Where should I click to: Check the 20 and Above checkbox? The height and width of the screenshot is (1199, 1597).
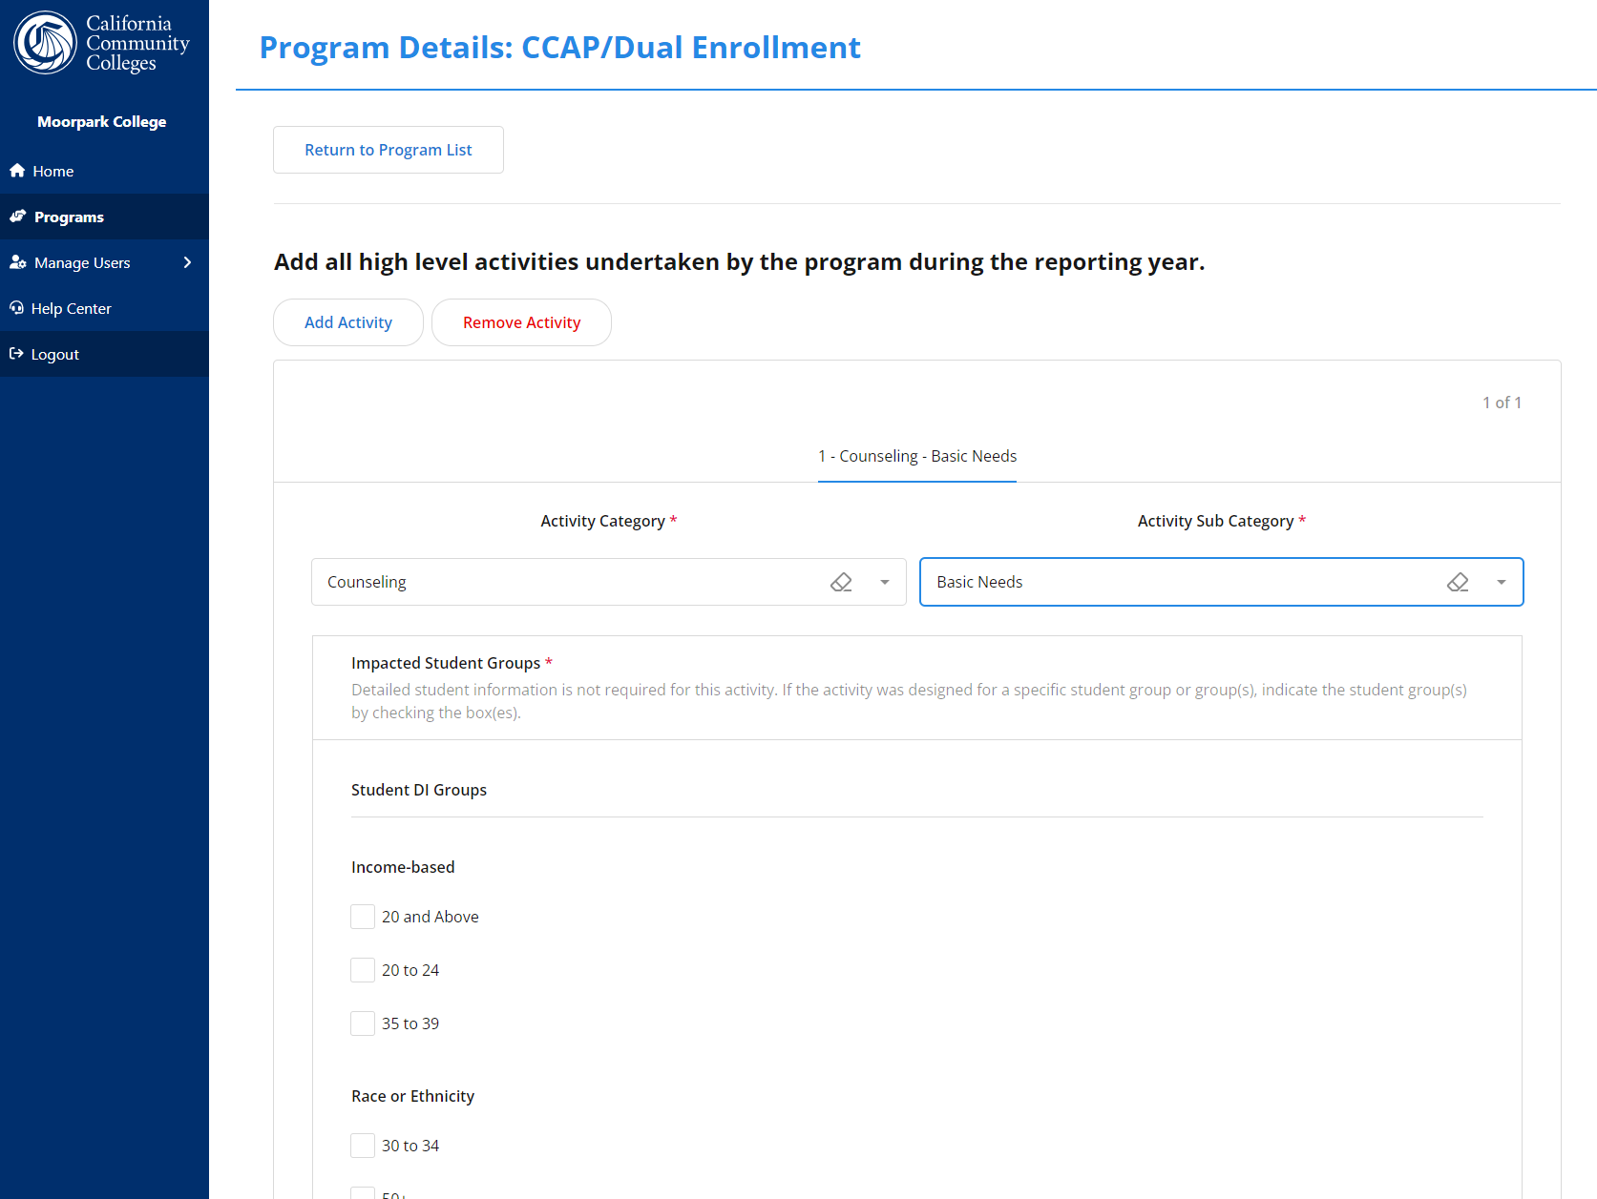click(363, 917)
